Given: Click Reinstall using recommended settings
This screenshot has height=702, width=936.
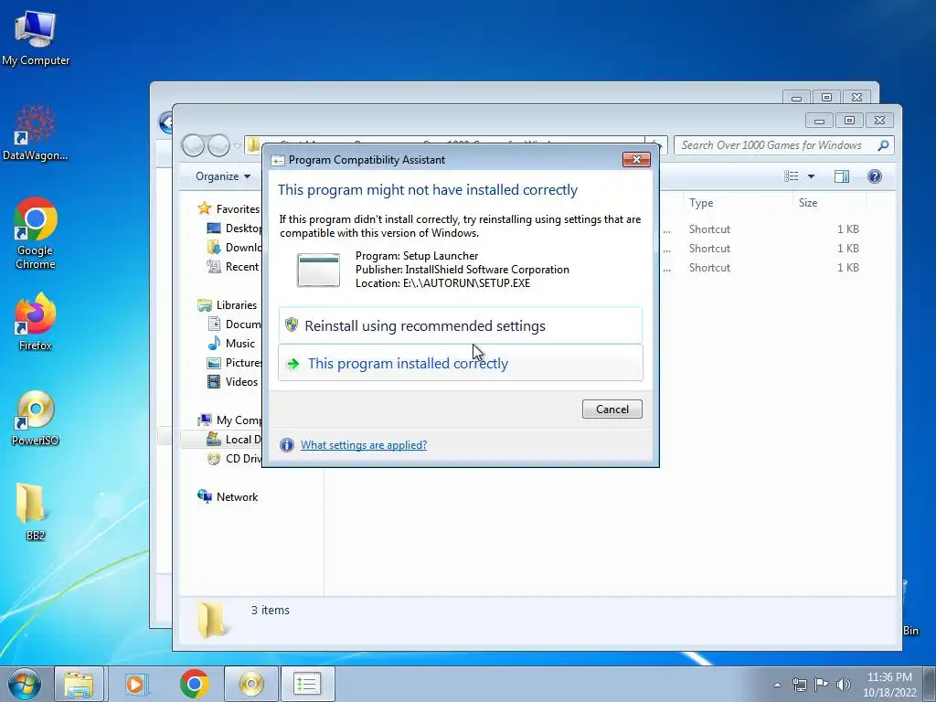Looking at the screenshot, I should [461, 325].
